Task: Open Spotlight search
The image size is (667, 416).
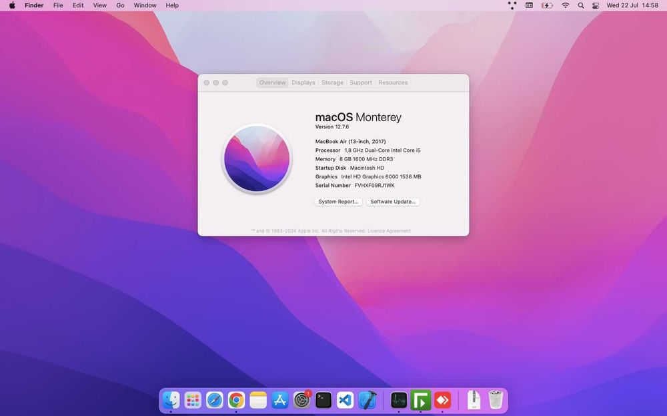Action: 581,5
